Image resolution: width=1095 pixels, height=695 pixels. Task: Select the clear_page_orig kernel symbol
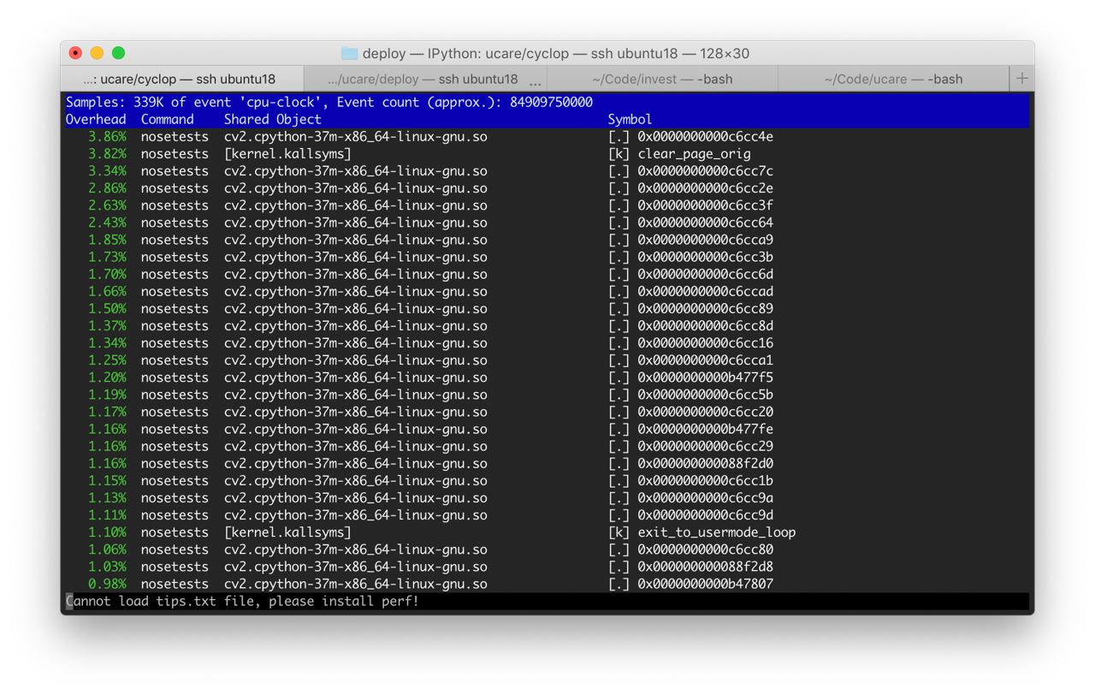[x=694, y=154]
